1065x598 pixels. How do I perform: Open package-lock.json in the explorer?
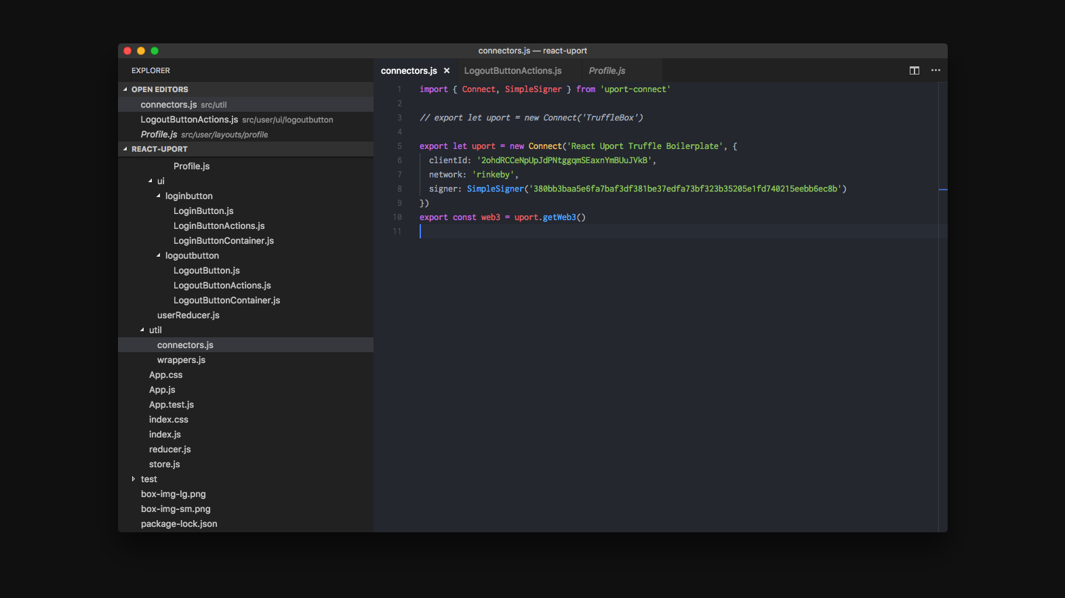pos(179,524)
